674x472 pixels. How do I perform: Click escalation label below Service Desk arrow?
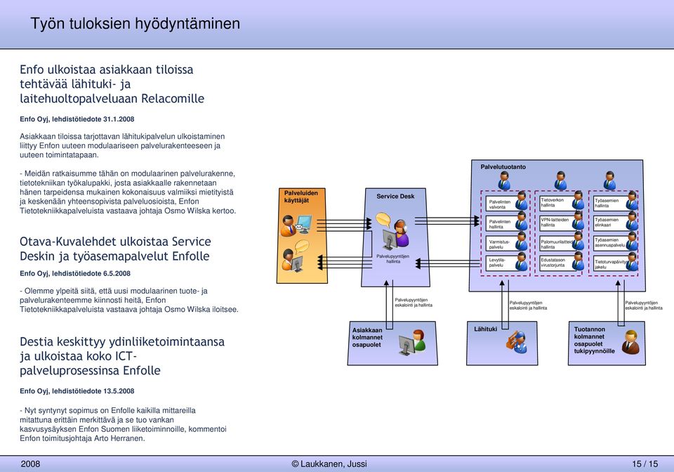coord(414,302)
